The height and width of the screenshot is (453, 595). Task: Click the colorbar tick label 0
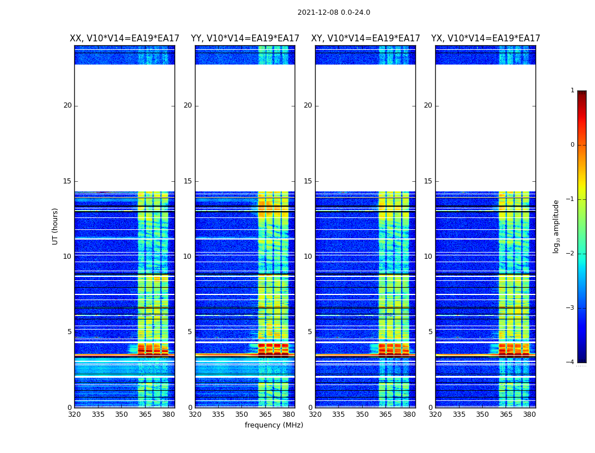(x=572, y=145)
